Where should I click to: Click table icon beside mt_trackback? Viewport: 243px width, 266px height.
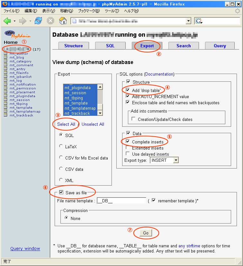click(x=5, y=115)
